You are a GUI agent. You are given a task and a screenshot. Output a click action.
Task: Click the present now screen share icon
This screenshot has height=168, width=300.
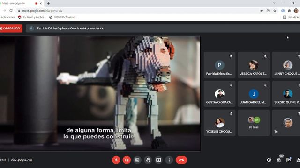158,160
